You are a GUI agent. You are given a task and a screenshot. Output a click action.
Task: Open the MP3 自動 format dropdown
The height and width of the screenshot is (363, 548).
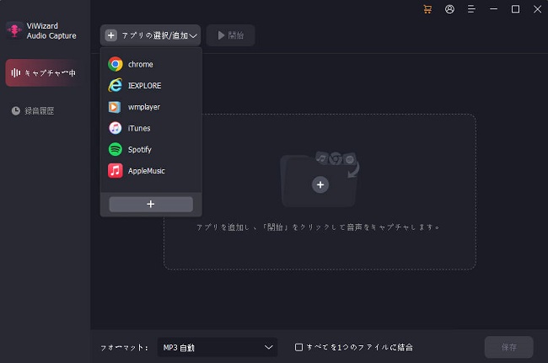tap(218, 347)
